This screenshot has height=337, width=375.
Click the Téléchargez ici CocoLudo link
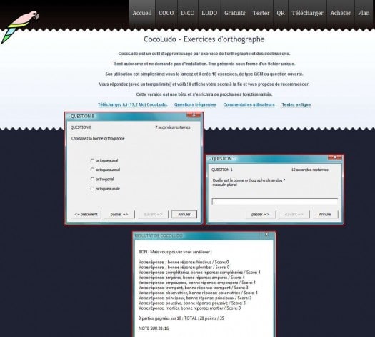(x=132, y=104)
